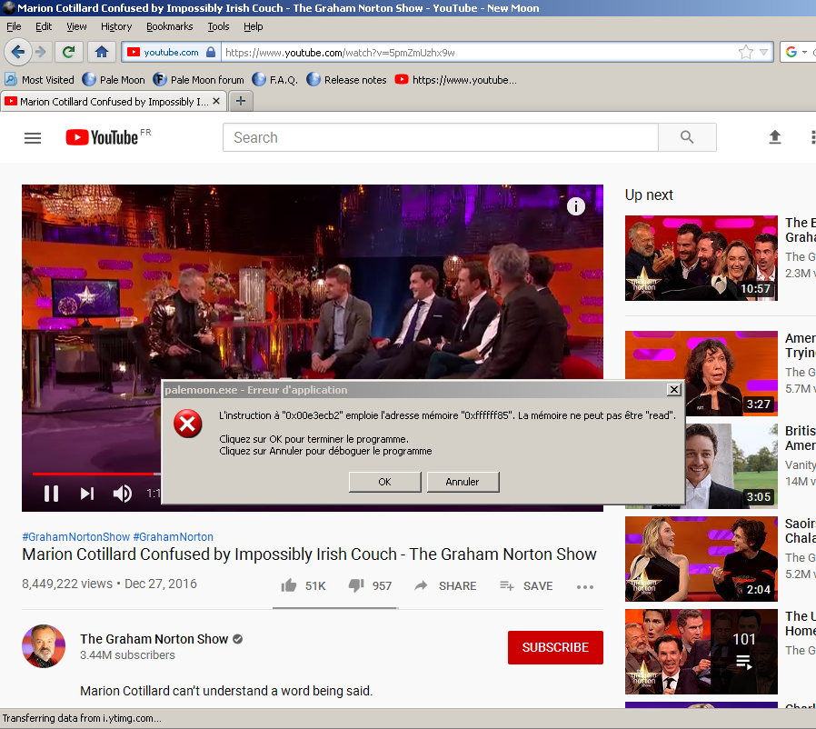Click the upload video icon

coord(775,137)
